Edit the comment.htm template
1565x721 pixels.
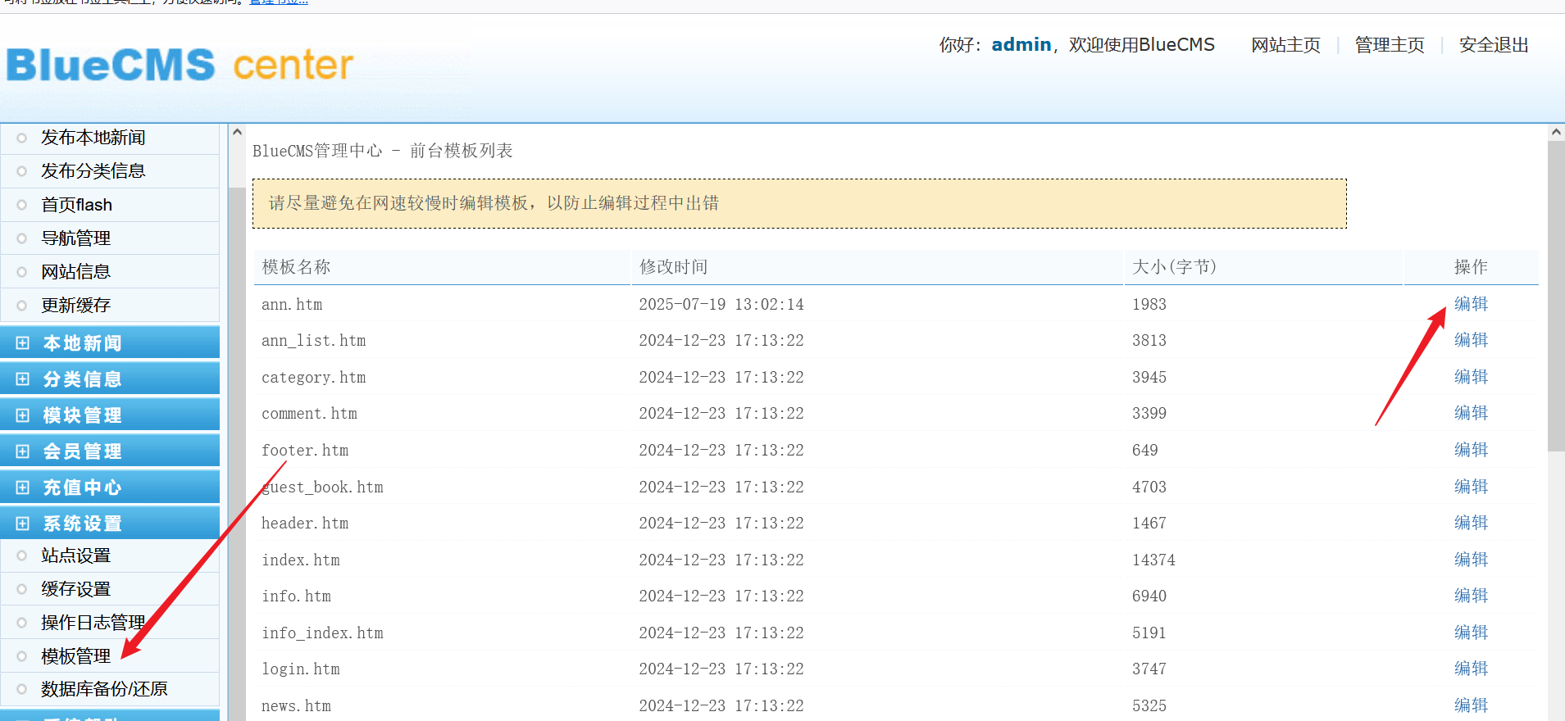pos(1471,413)
